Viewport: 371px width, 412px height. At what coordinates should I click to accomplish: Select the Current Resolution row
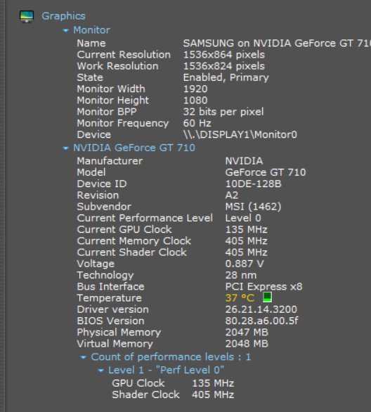[171, 55]
